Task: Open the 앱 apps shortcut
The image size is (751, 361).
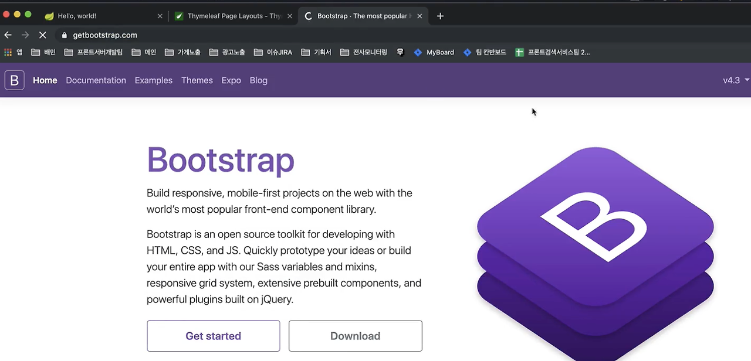Action: click(13, 52)
